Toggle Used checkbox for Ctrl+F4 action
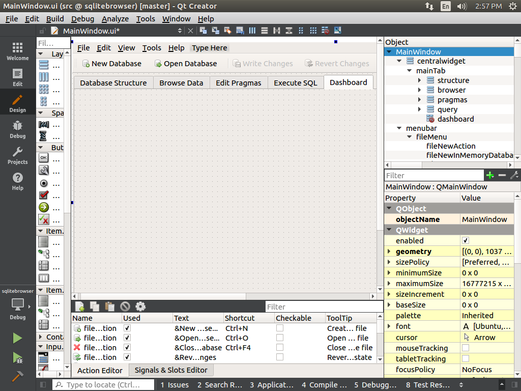The width and height of the screenshot is (521, 391). (x=127, y=347)
